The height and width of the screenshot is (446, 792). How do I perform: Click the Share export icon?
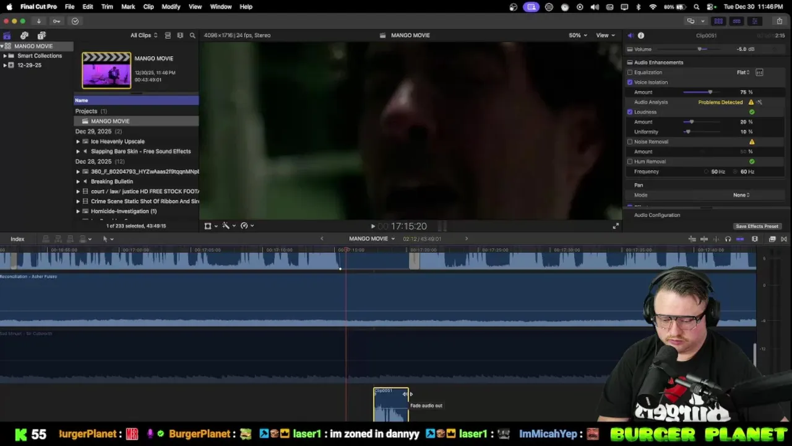(x=779, y=21)
